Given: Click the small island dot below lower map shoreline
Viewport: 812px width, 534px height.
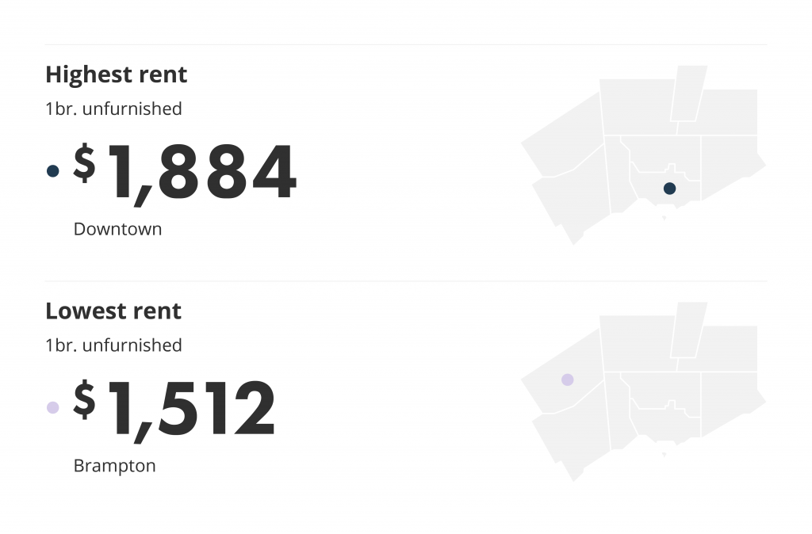Looking at the screenshot, I should click(664, 455).
